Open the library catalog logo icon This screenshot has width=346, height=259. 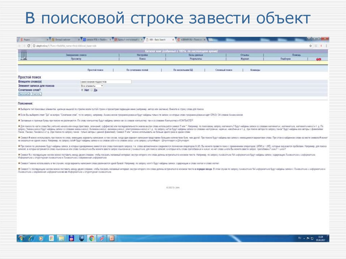23,55
